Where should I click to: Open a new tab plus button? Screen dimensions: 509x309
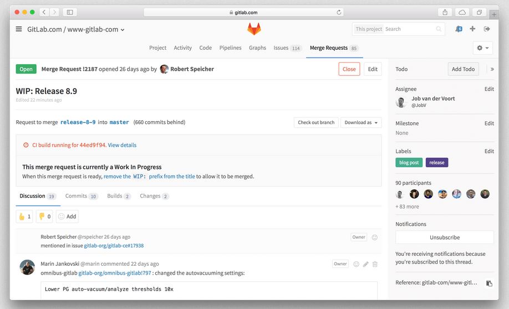(x=493, y=14)
